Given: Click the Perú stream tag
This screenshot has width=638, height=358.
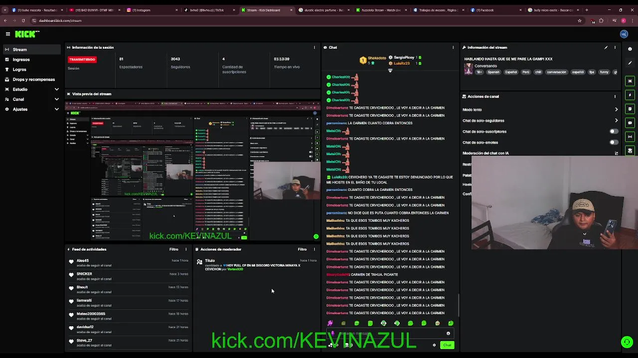Looking at the screenshot, I should 526,72.
